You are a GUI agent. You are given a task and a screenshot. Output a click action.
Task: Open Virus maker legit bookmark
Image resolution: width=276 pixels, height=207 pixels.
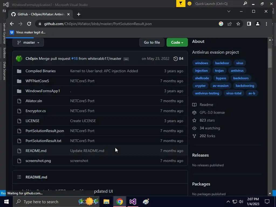[28, 32]
